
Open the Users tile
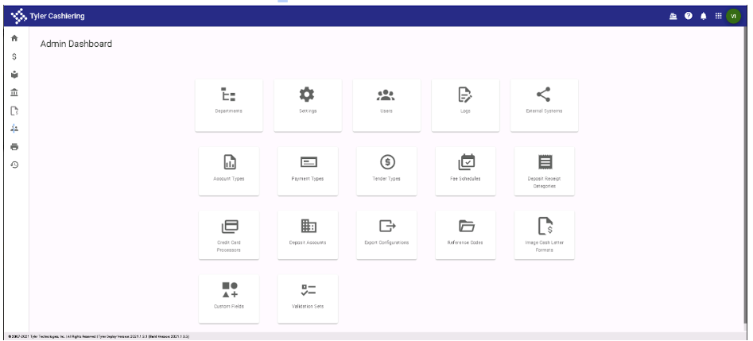point(386,106)
